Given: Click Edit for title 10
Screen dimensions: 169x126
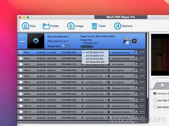Looking at the screenshot, I should 141,106.
